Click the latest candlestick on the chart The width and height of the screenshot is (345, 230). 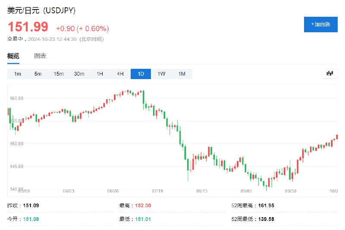point(337,137)
